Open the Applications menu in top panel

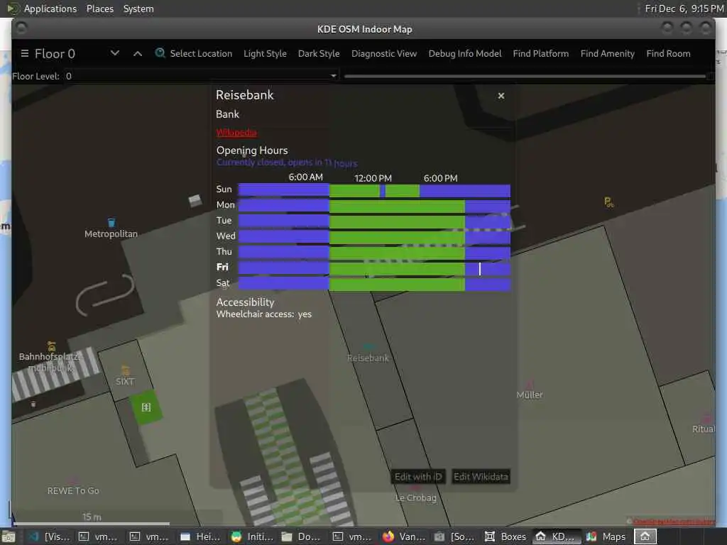(50, 9)
